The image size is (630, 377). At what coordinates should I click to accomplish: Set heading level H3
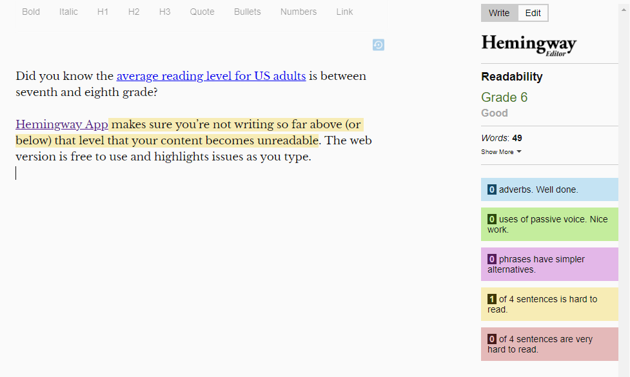(x=164, y=12)
